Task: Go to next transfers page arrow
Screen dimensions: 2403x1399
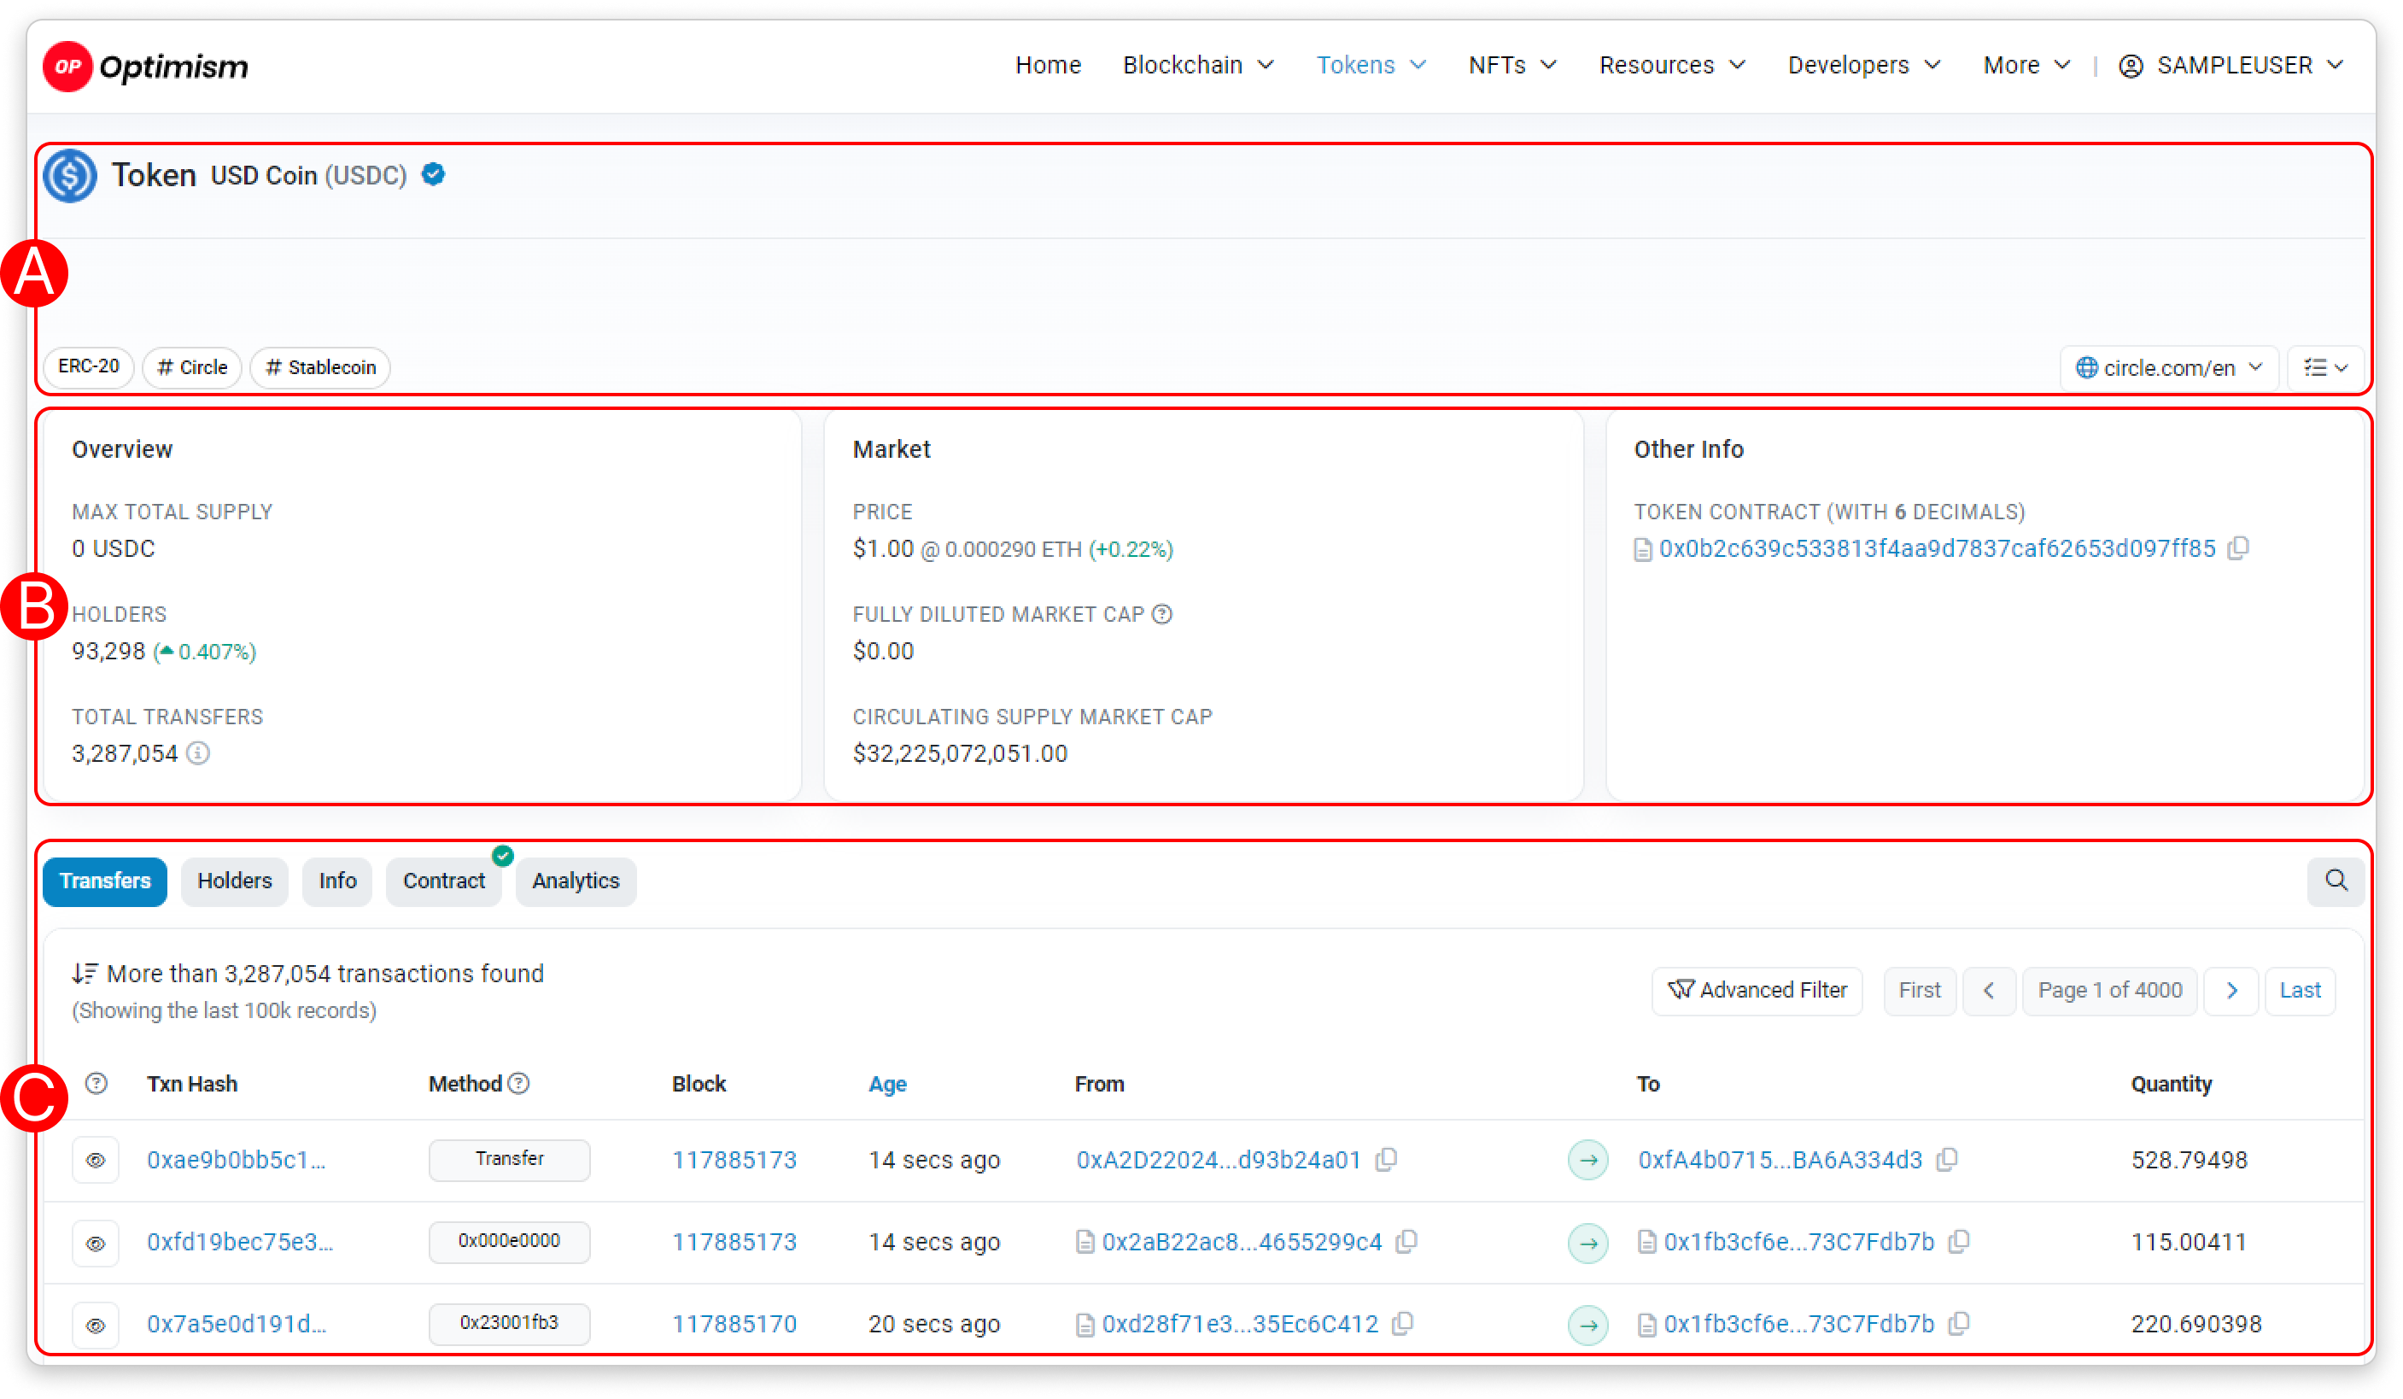Action: click(x=2231, y=990)
